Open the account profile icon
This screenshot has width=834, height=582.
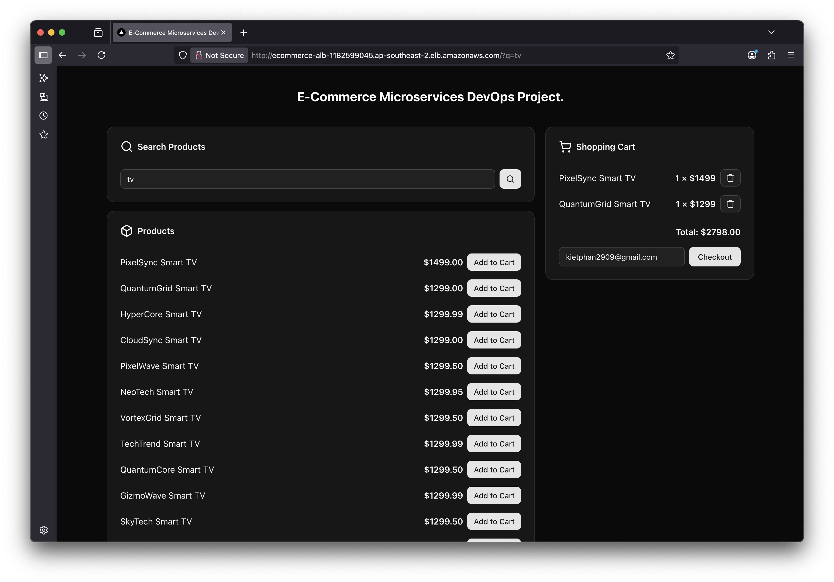click(x=752, y=55)
